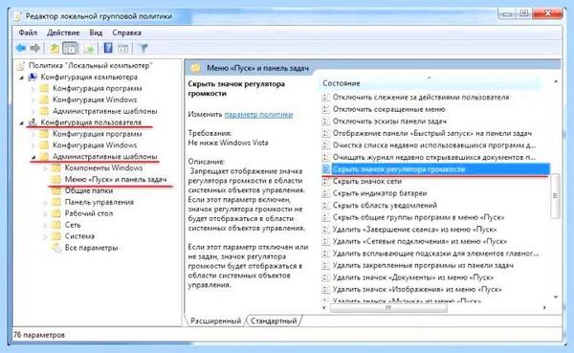Image resolution: width=574 pixels, height=353 pixels.
Task: Click the Filter funnel toolbar icon
Action: point(143,48)
